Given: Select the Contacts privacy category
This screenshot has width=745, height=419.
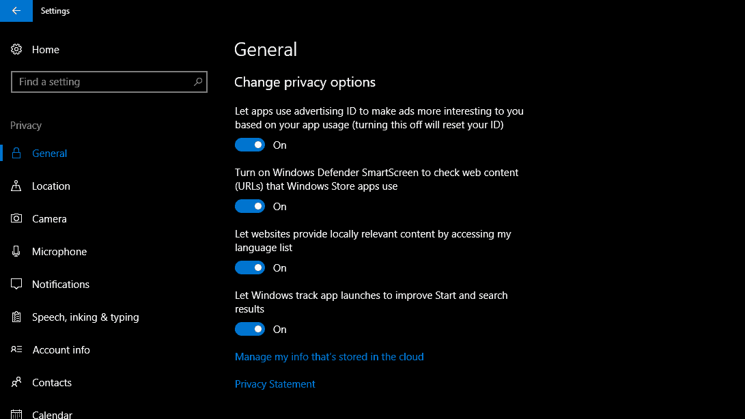Looking at the screenshot, I should click(x=52, y=383).
